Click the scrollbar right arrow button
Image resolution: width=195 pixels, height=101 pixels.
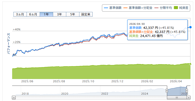(189, 97)
